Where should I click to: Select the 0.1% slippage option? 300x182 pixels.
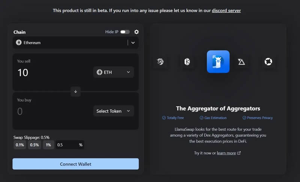20,145
